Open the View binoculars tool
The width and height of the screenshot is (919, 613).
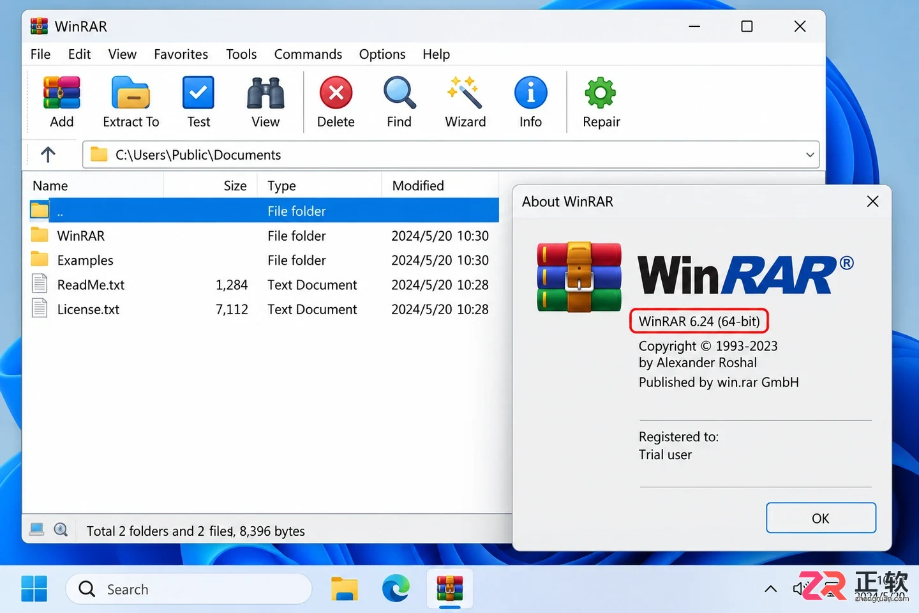coord(265,101)
